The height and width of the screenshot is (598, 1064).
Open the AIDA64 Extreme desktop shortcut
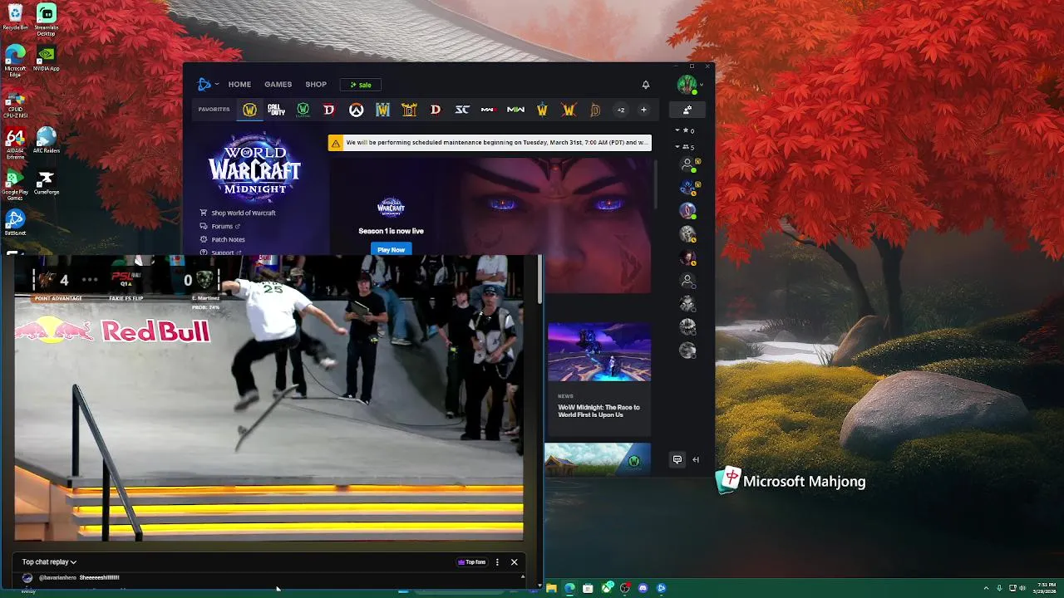click(15, 143)
